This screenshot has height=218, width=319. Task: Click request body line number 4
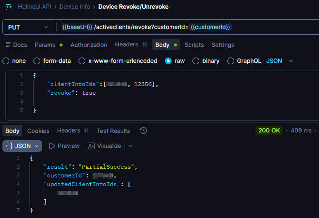click(x=21, y=102)
